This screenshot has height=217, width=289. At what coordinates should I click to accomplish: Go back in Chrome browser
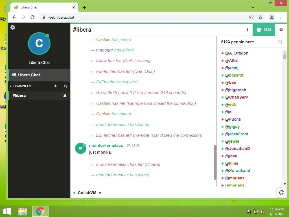click(14, 17)
